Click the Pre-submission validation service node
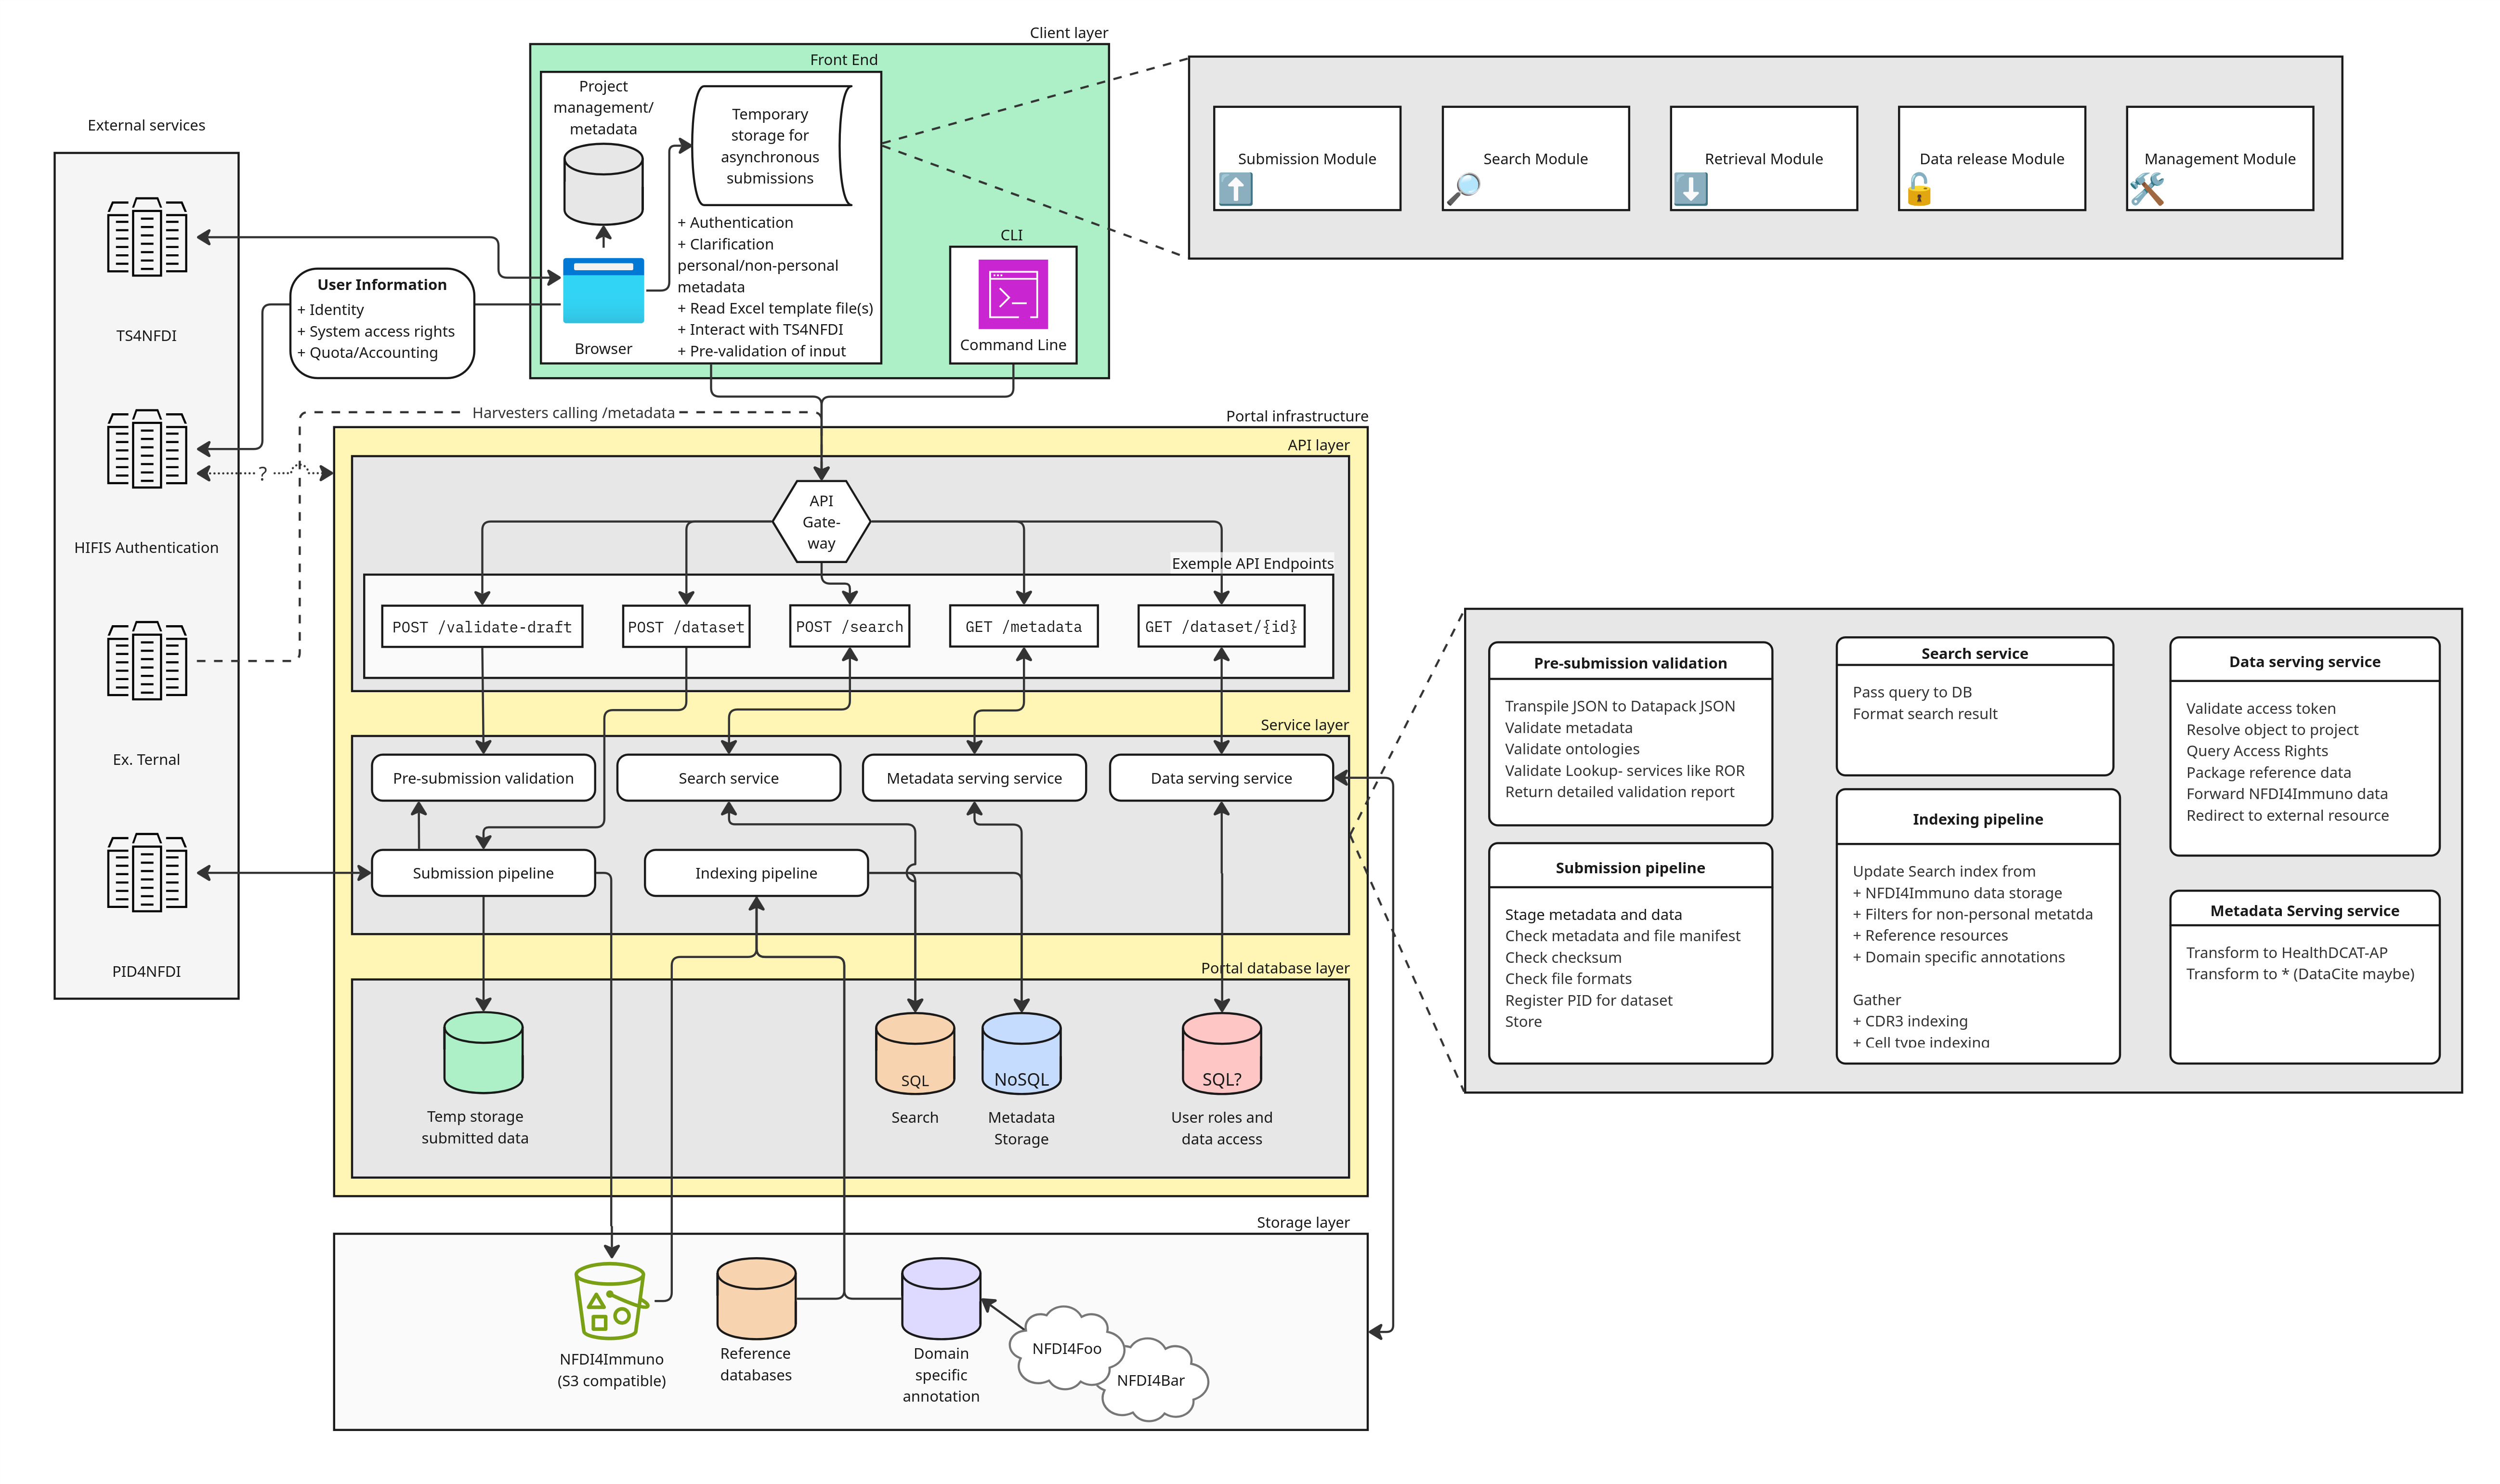 point(483,778)
